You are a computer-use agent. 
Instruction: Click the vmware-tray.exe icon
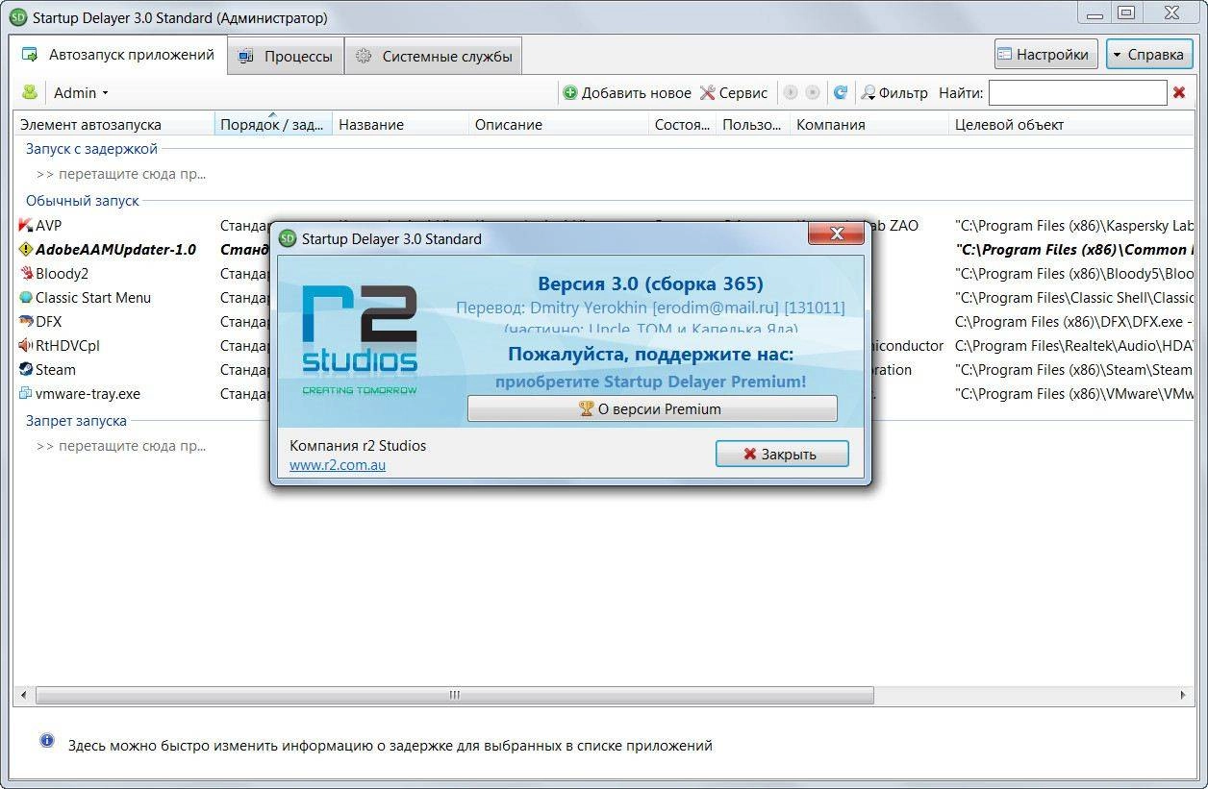coord(26,394)
